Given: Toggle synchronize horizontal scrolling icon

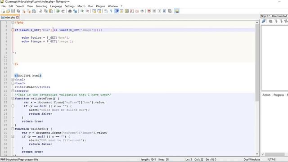Looking at the screenshot, I should pyautogui.click(x=99, y=11).
